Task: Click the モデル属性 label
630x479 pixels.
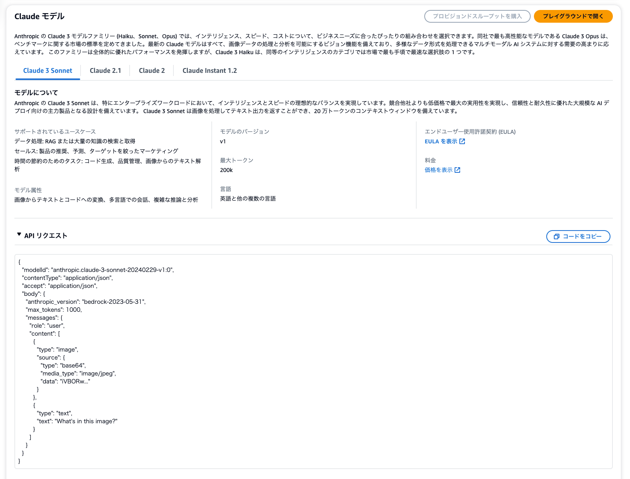Action: point(28,190)
